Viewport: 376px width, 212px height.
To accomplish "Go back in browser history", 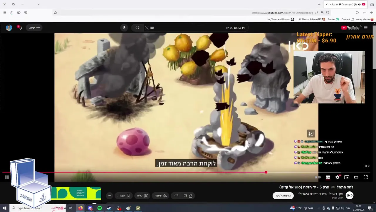I will click(371, 13).
